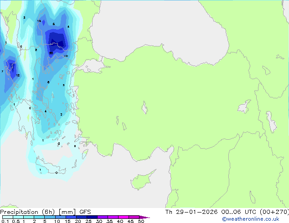Pick the 45–50 mm legend color swatch
Image resolution: width=289 pixels, height=223 pixels.
click(x=134, y=217)
